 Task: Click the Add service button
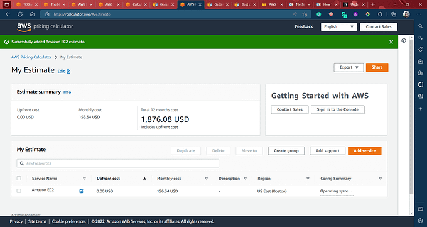tap(364, 151)
